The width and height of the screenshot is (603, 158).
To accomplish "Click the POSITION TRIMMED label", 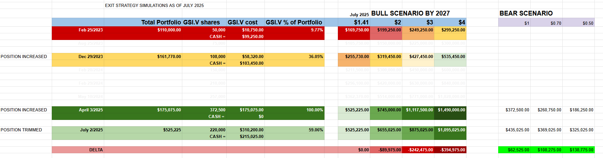I will pyautogui.click(x=21, y=130).
